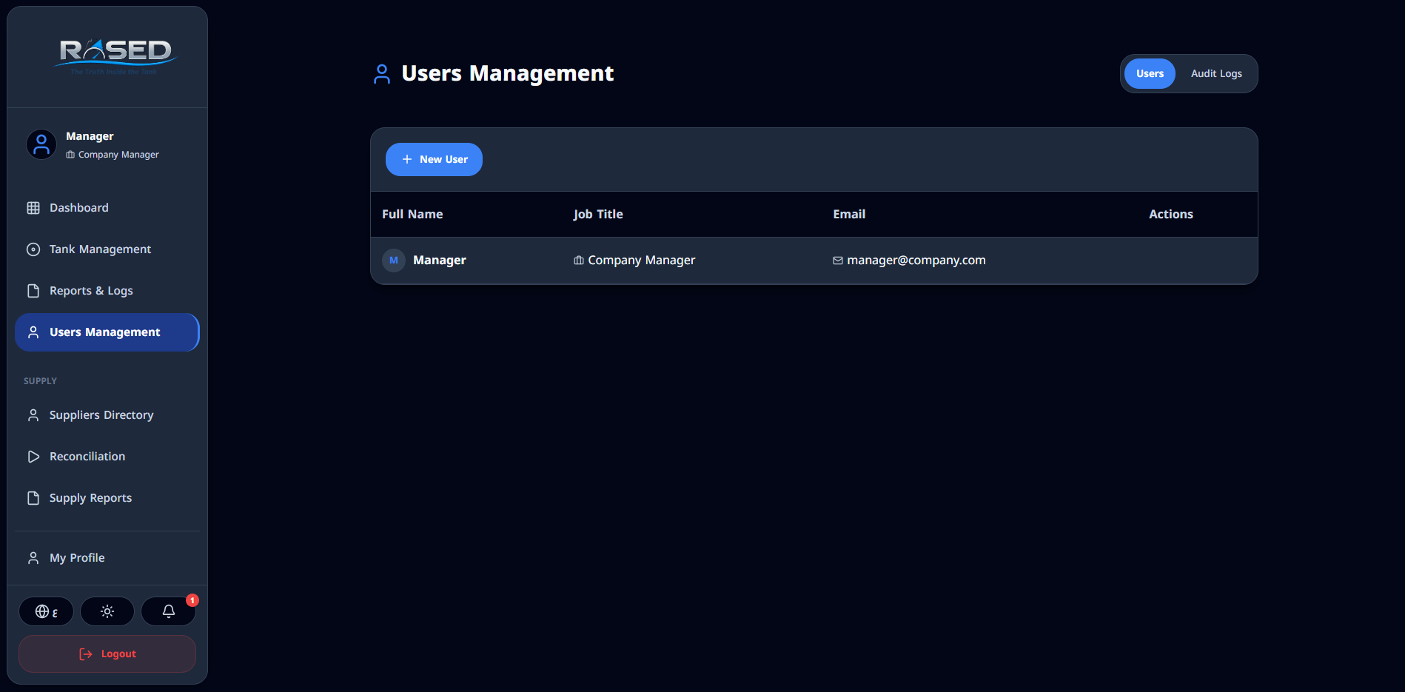The width and height of the screenshot is (1405, 692).
Task: Open the Suppliers Directory
Action: click(x=101, y=415)
